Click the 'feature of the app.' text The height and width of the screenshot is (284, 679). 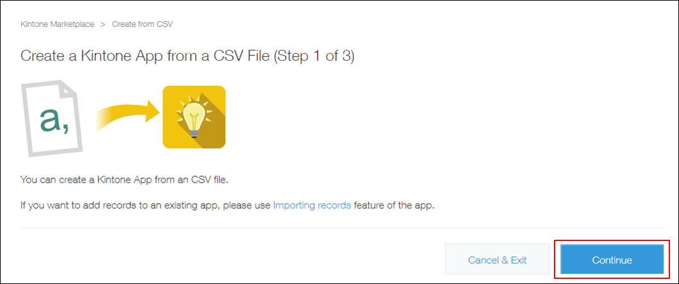[394, 206]
